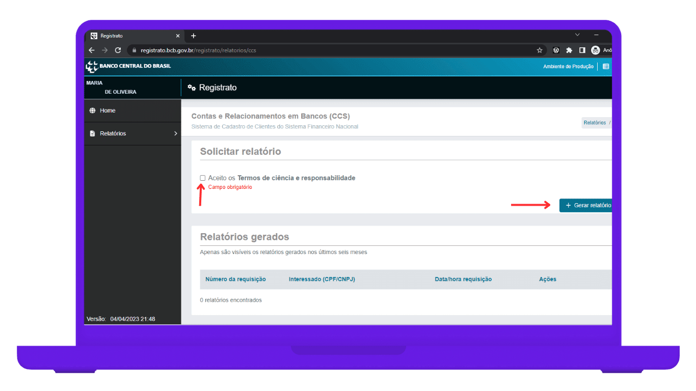Select Home in the sidebar
Viewport: 696px width, 391px height.
point(108,110)
